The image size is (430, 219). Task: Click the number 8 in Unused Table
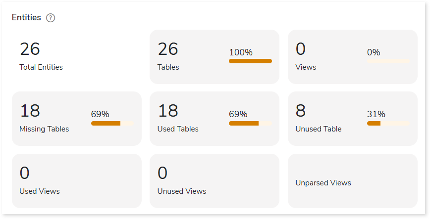point(301,111)
